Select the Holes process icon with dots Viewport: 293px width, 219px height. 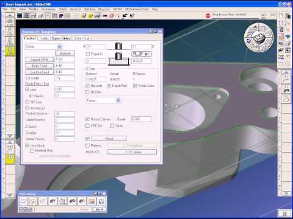tap(23, 201)
